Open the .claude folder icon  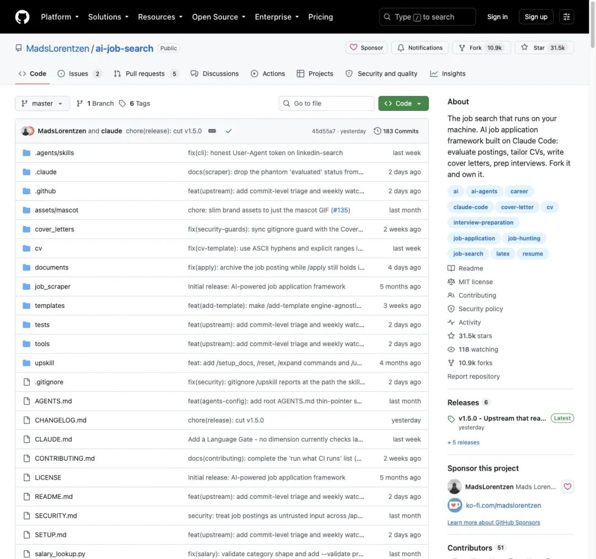[x=26, y=172]
